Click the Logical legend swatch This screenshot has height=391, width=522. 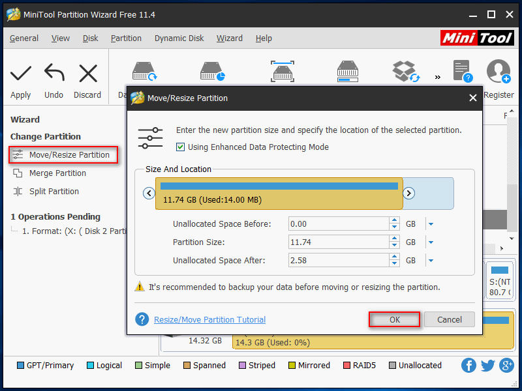tap(90, 366)
